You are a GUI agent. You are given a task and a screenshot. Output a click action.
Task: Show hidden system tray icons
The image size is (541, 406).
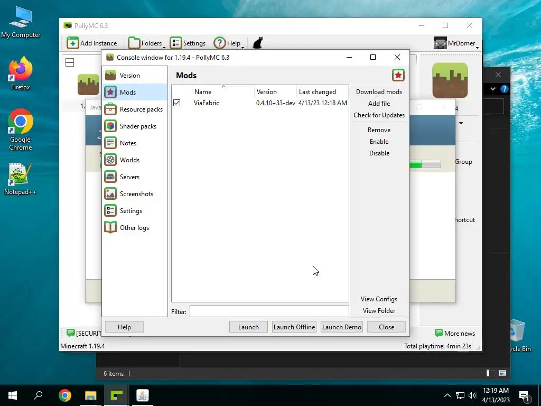pyautogui.click(x=447, y=395)
